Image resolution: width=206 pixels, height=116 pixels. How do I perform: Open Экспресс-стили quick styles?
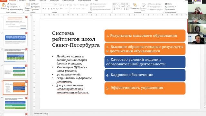[143, 7]
